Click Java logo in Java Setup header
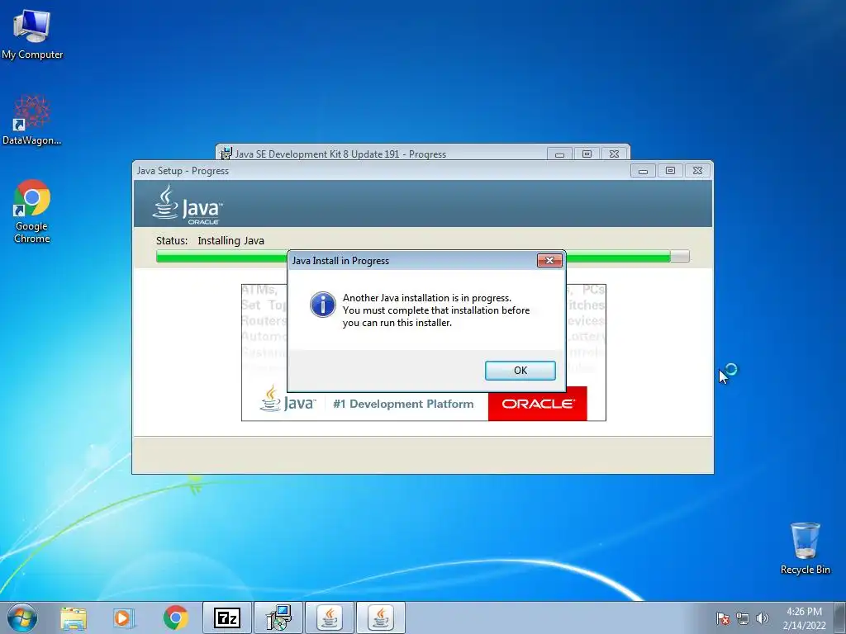The width and height of the screenshot is (846, 634). tap(188, 205)
